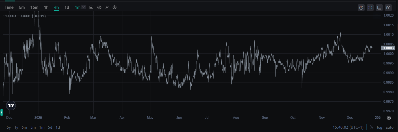Set bottom date range to 1d
Viewport: 398px width, 132px height.
tap(58, 127)
